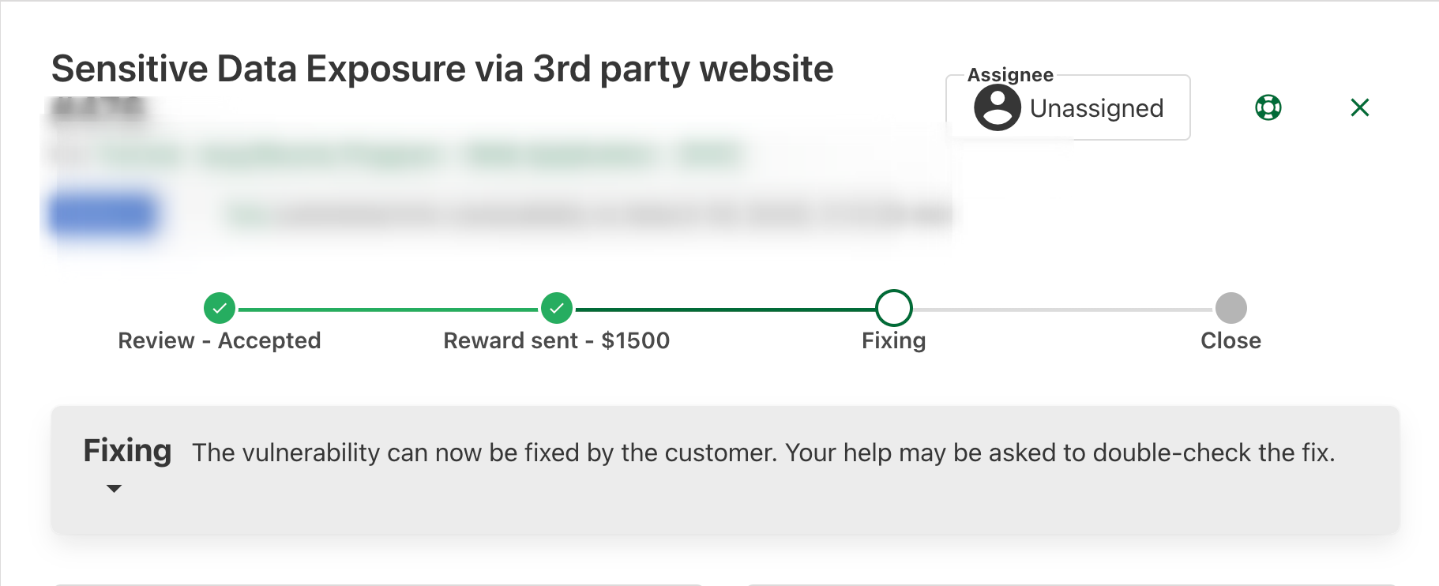Screen dimensions: 1439x586
Task: Select the "Fixing" step label in the stepper
Action: pos(894,340)
